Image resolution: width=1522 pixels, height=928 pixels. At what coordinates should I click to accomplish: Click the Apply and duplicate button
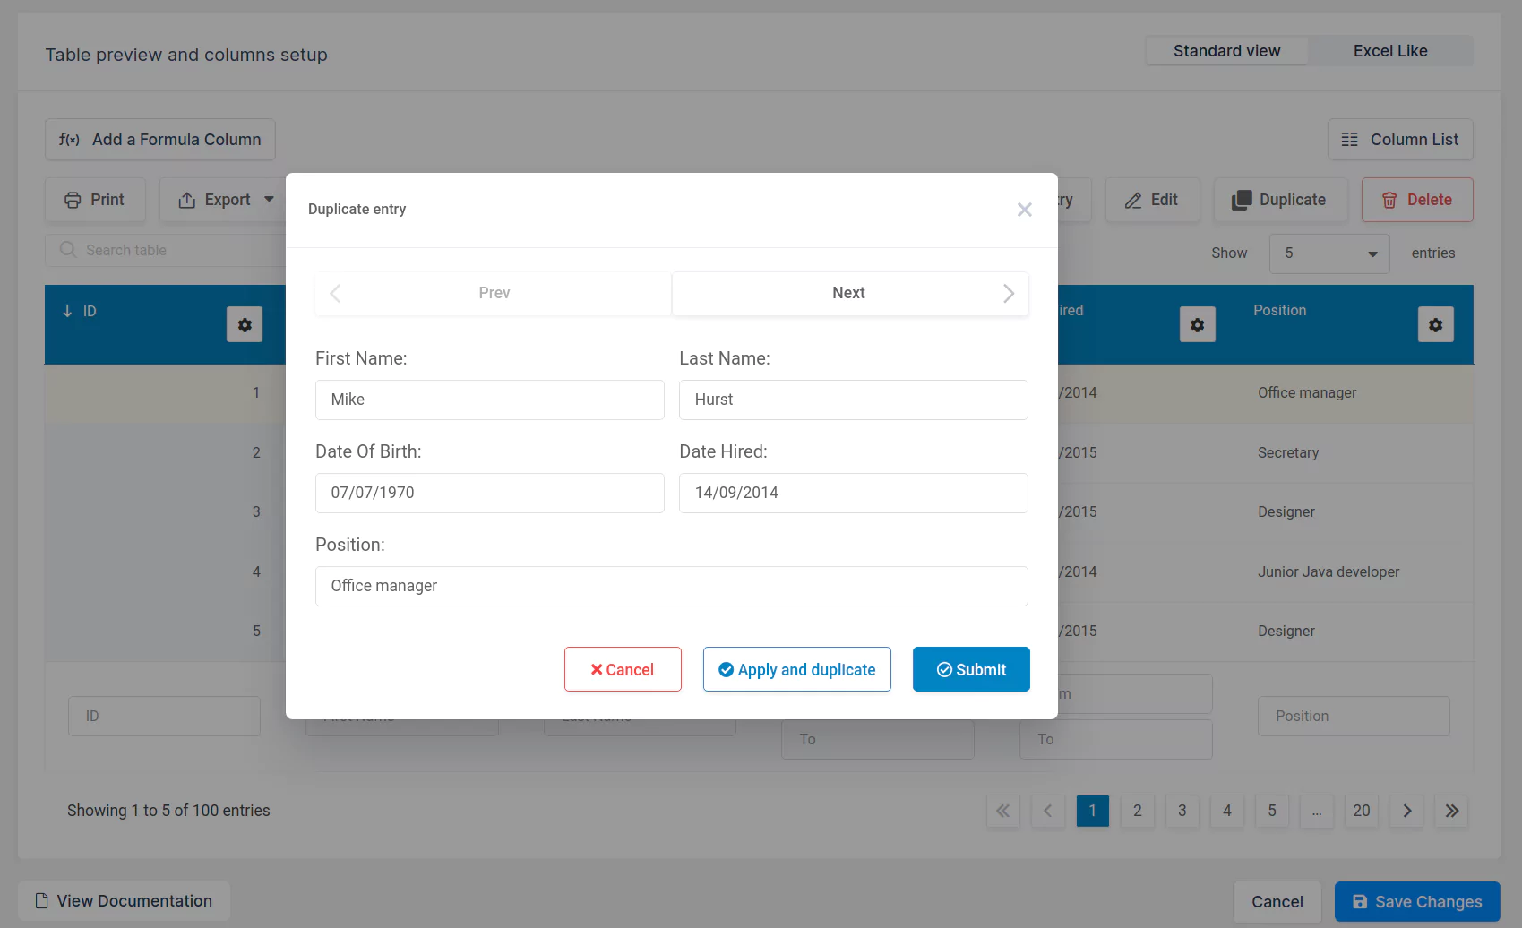[796, 669]
